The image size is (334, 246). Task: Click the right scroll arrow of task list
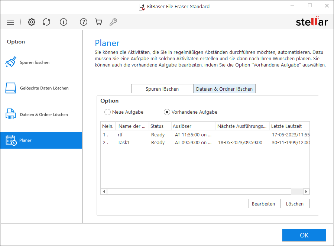[x=306, y=191]
